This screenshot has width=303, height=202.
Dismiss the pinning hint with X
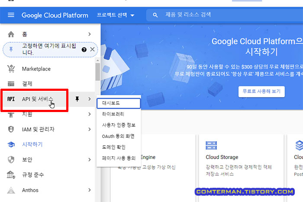(x=92, y=49)
